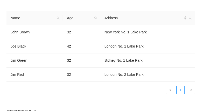Click the Name column header

pos(16,18)
